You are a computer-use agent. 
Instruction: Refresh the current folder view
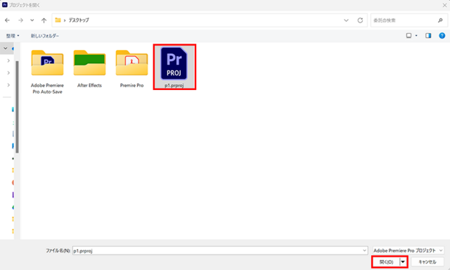click(360, 20)
